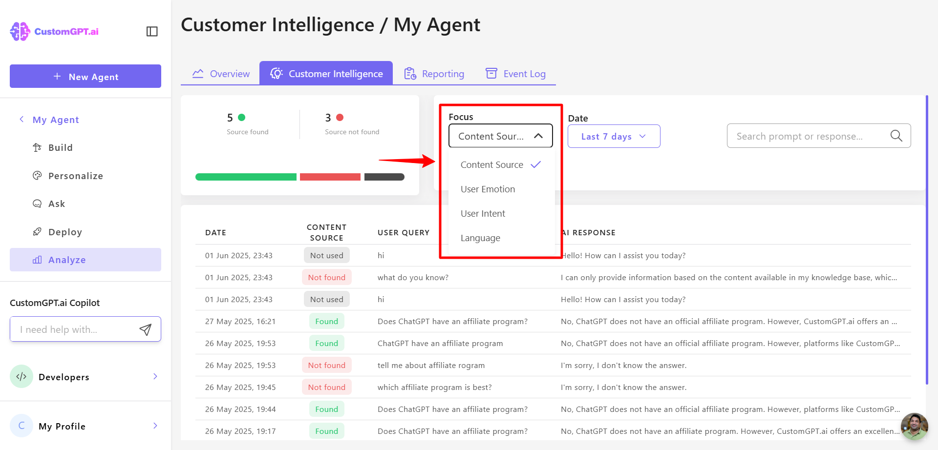Image resolution: width=938 pixels, height=450 pixels.
Task: Send Copilot message with paper plane icon
Action: [146, 329]
